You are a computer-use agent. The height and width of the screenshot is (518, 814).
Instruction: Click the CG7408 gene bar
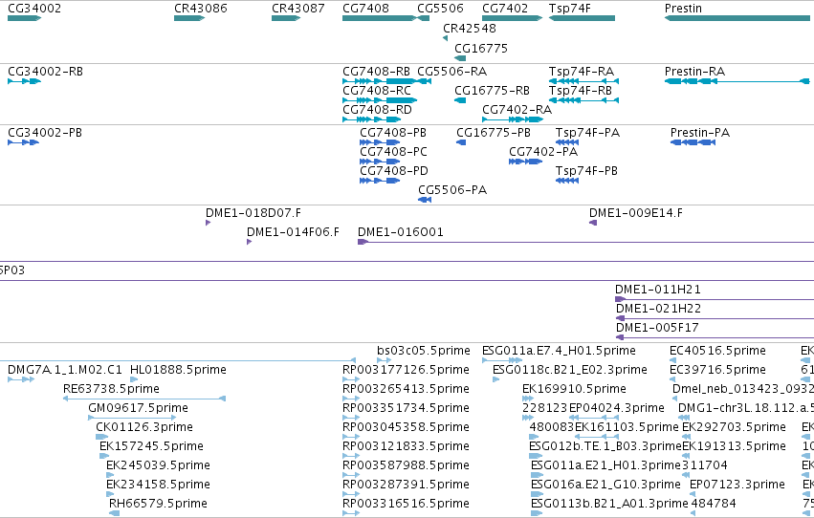(380, 18)
